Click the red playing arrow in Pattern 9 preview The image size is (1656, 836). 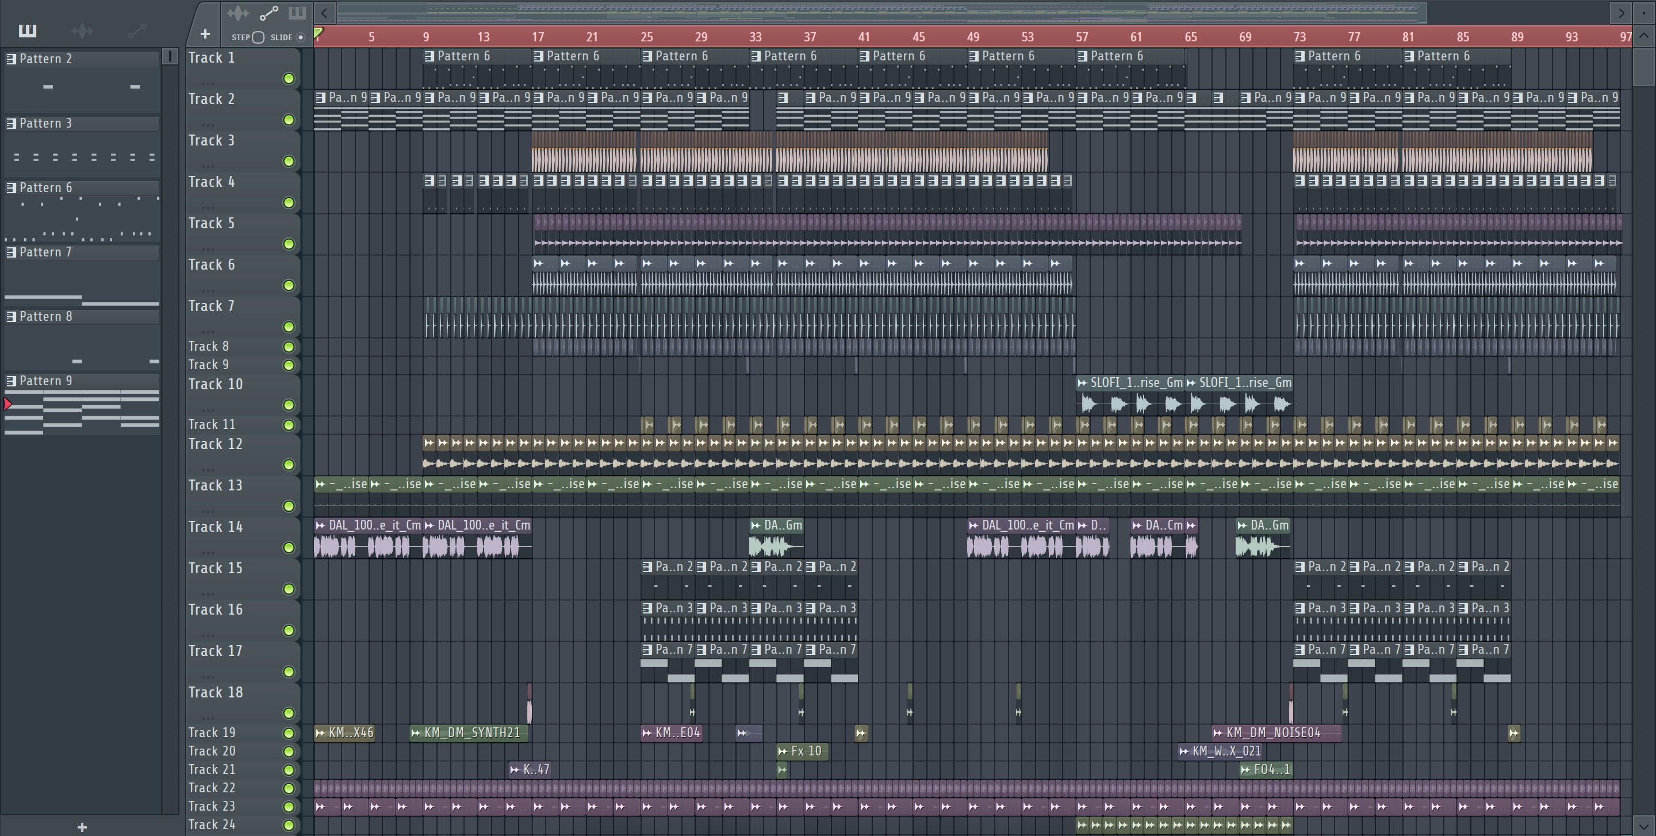click(x=7, y=404)
